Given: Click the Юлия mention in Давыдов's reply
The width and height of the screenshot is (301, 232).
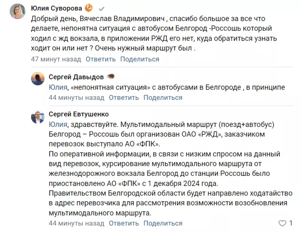Looking at the screenshot, I should point(58,87).
